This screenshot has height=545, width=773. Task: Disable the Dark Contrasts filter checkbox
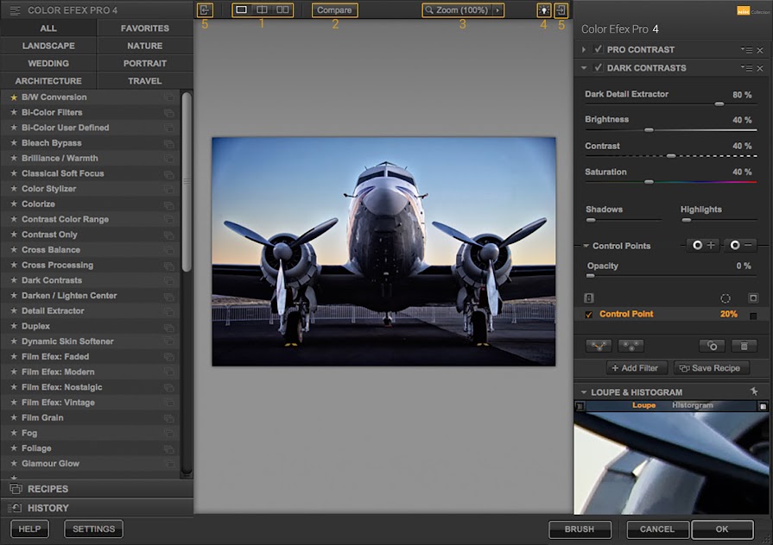(599, 68)
